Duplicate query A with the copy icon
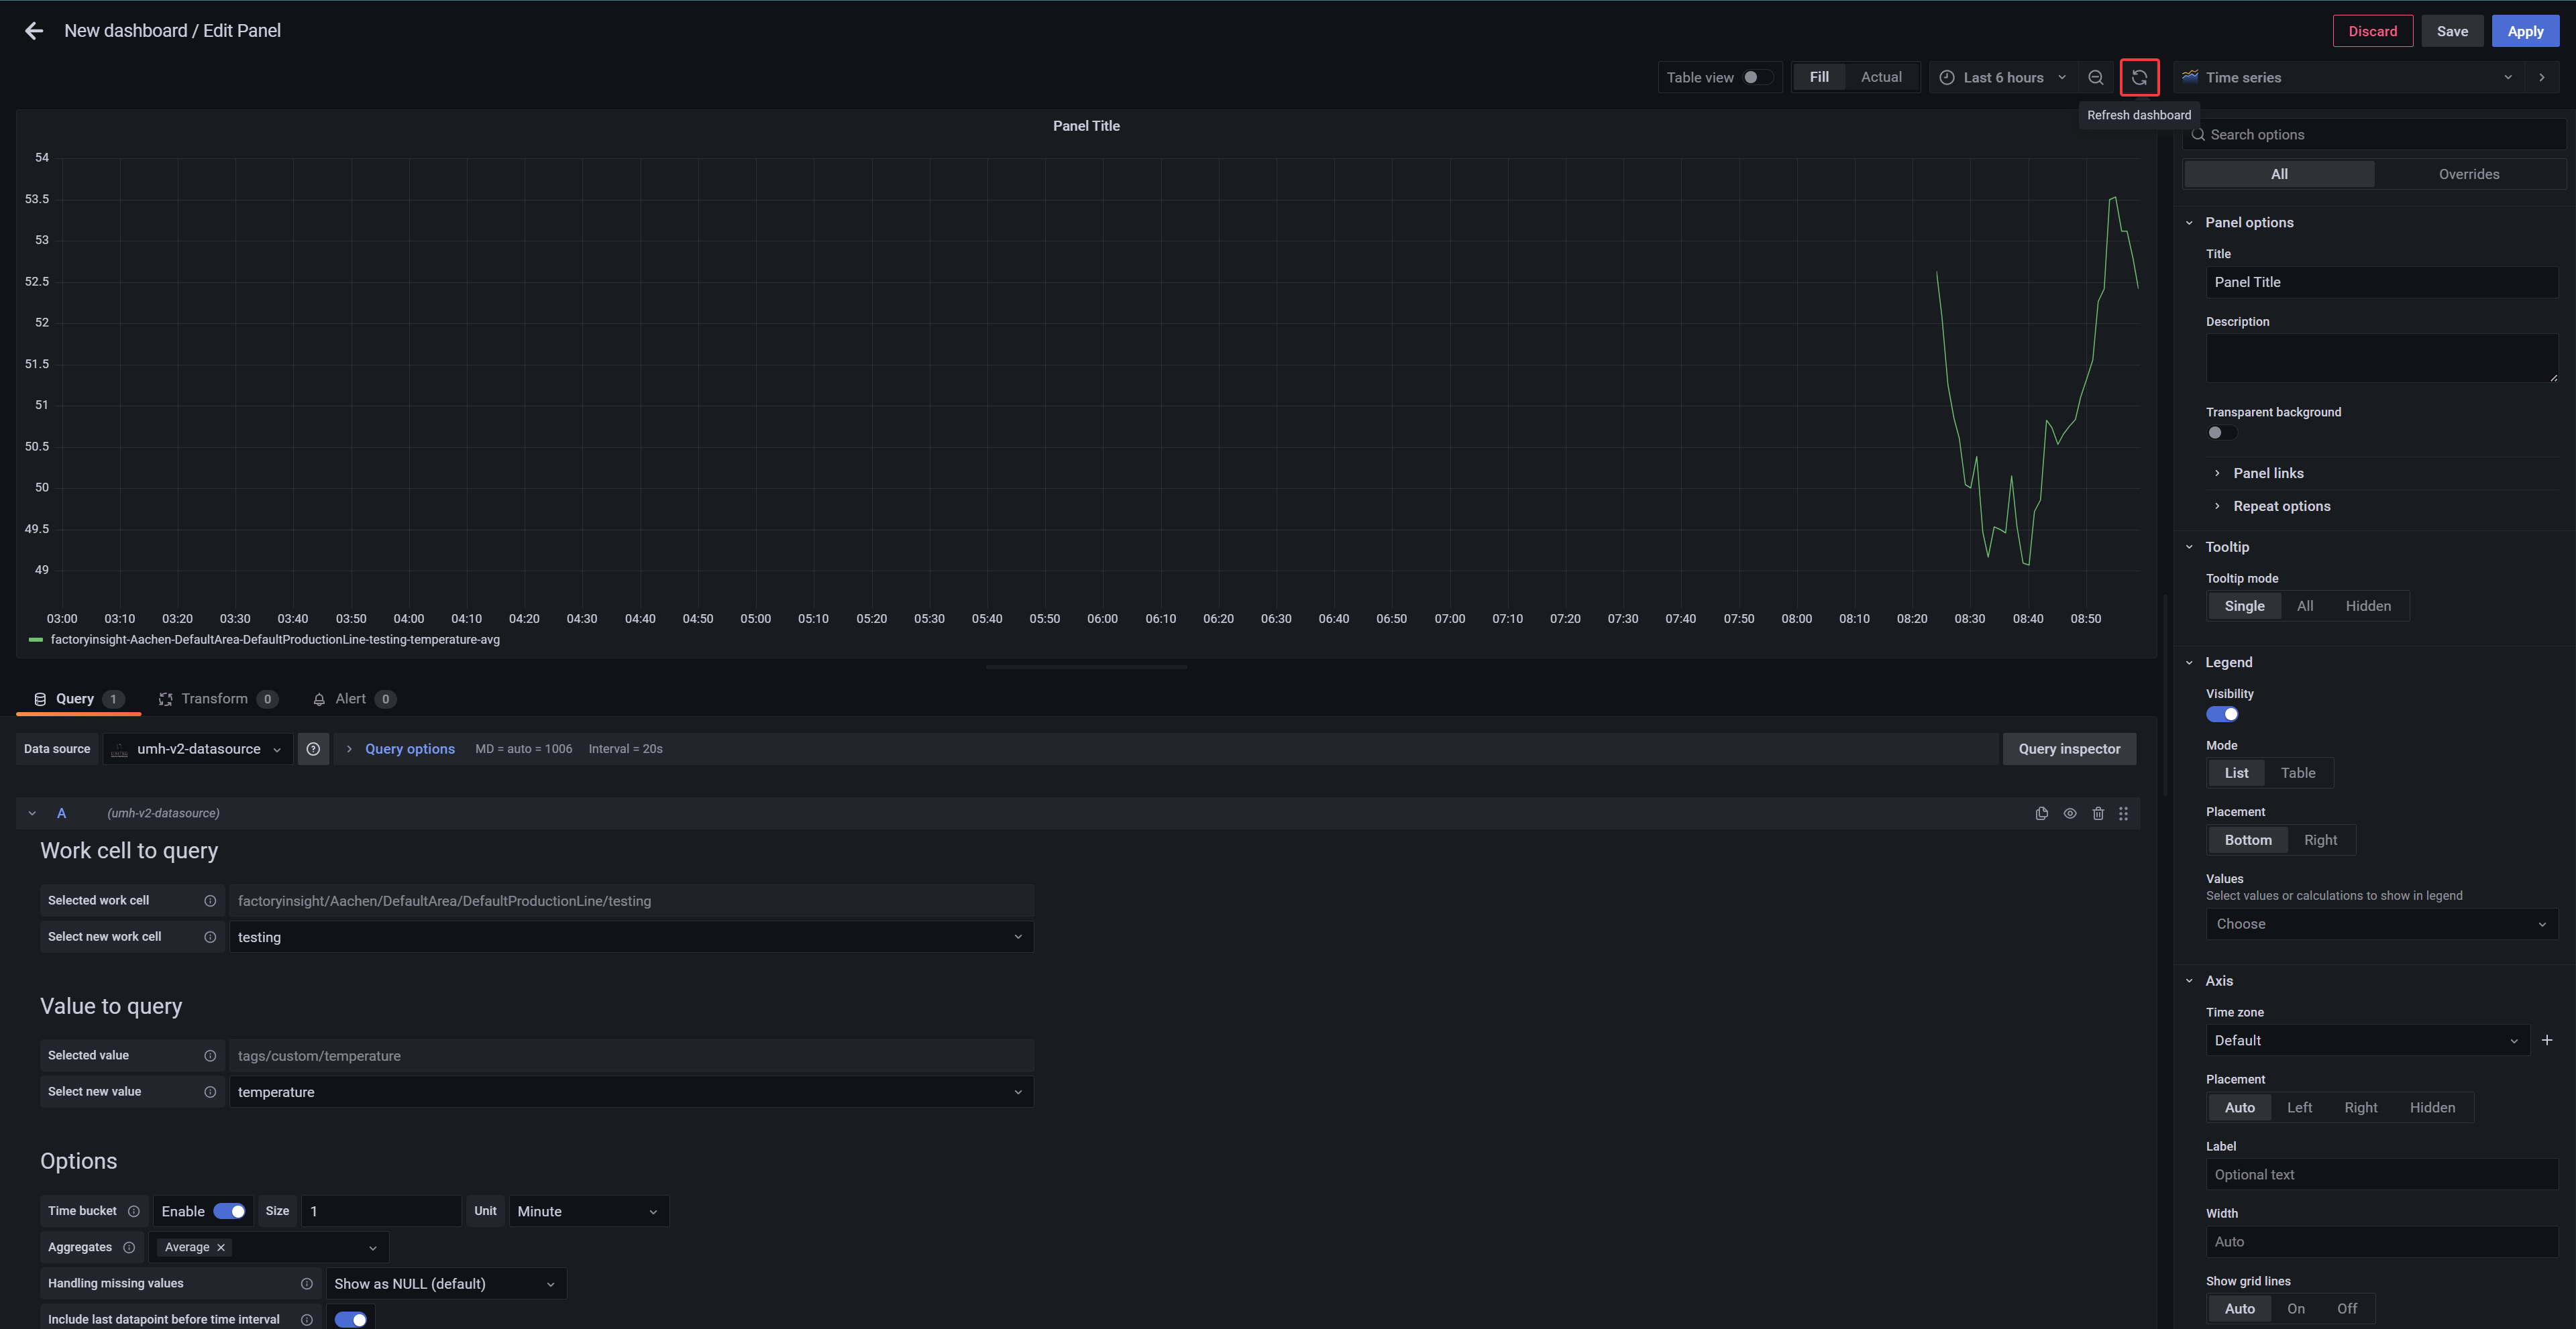Screen dimensions: 2576x1329 click(2041, 813)
